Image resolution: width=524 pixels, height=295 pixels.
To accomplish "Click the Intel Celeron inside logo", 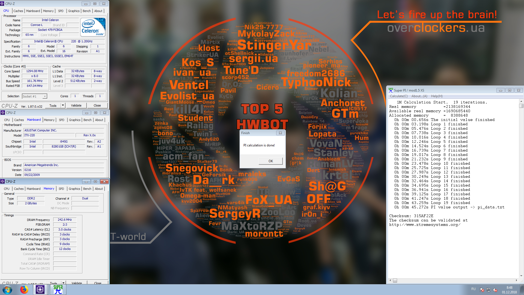I will click(x=93, y=27).
